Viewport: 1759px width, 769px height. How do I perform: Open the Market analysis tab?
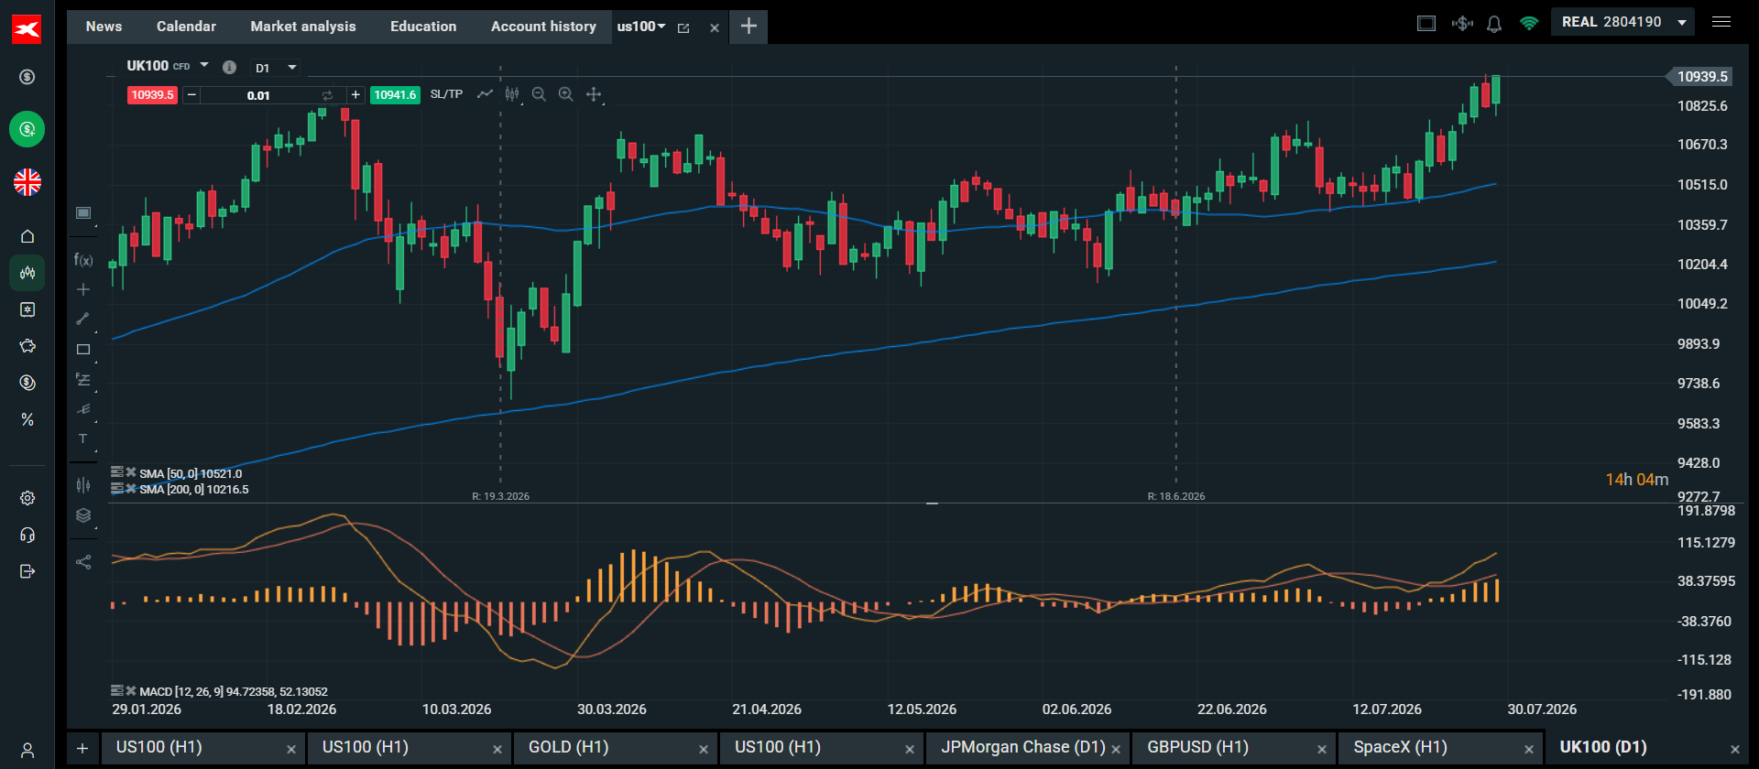303,27
